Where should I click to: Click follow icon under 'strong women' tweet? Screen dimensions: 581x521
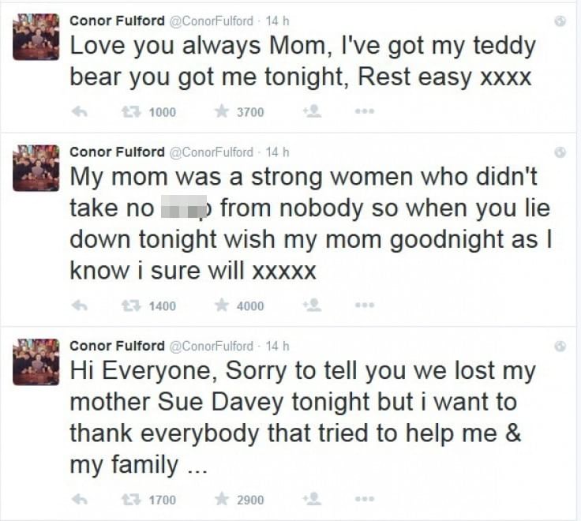coord(312,305)
